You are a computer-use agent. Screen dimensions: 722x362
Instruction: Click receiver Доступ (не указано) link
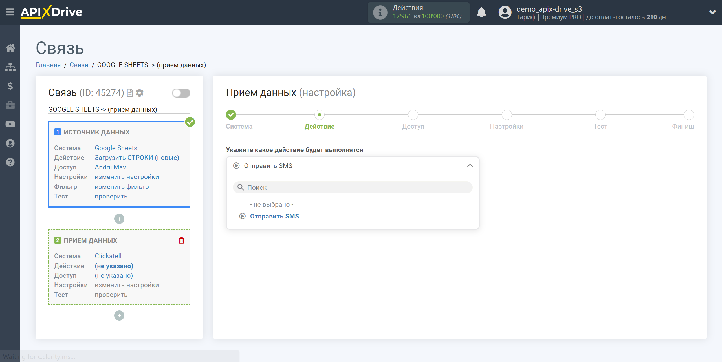[x=114, y=275]
